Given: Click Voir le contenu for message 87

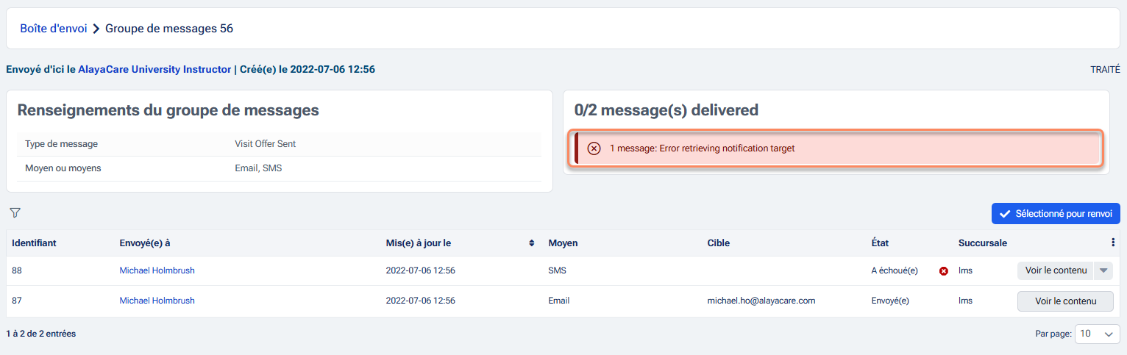Looking at the screenshot, I should (1064, 301).
